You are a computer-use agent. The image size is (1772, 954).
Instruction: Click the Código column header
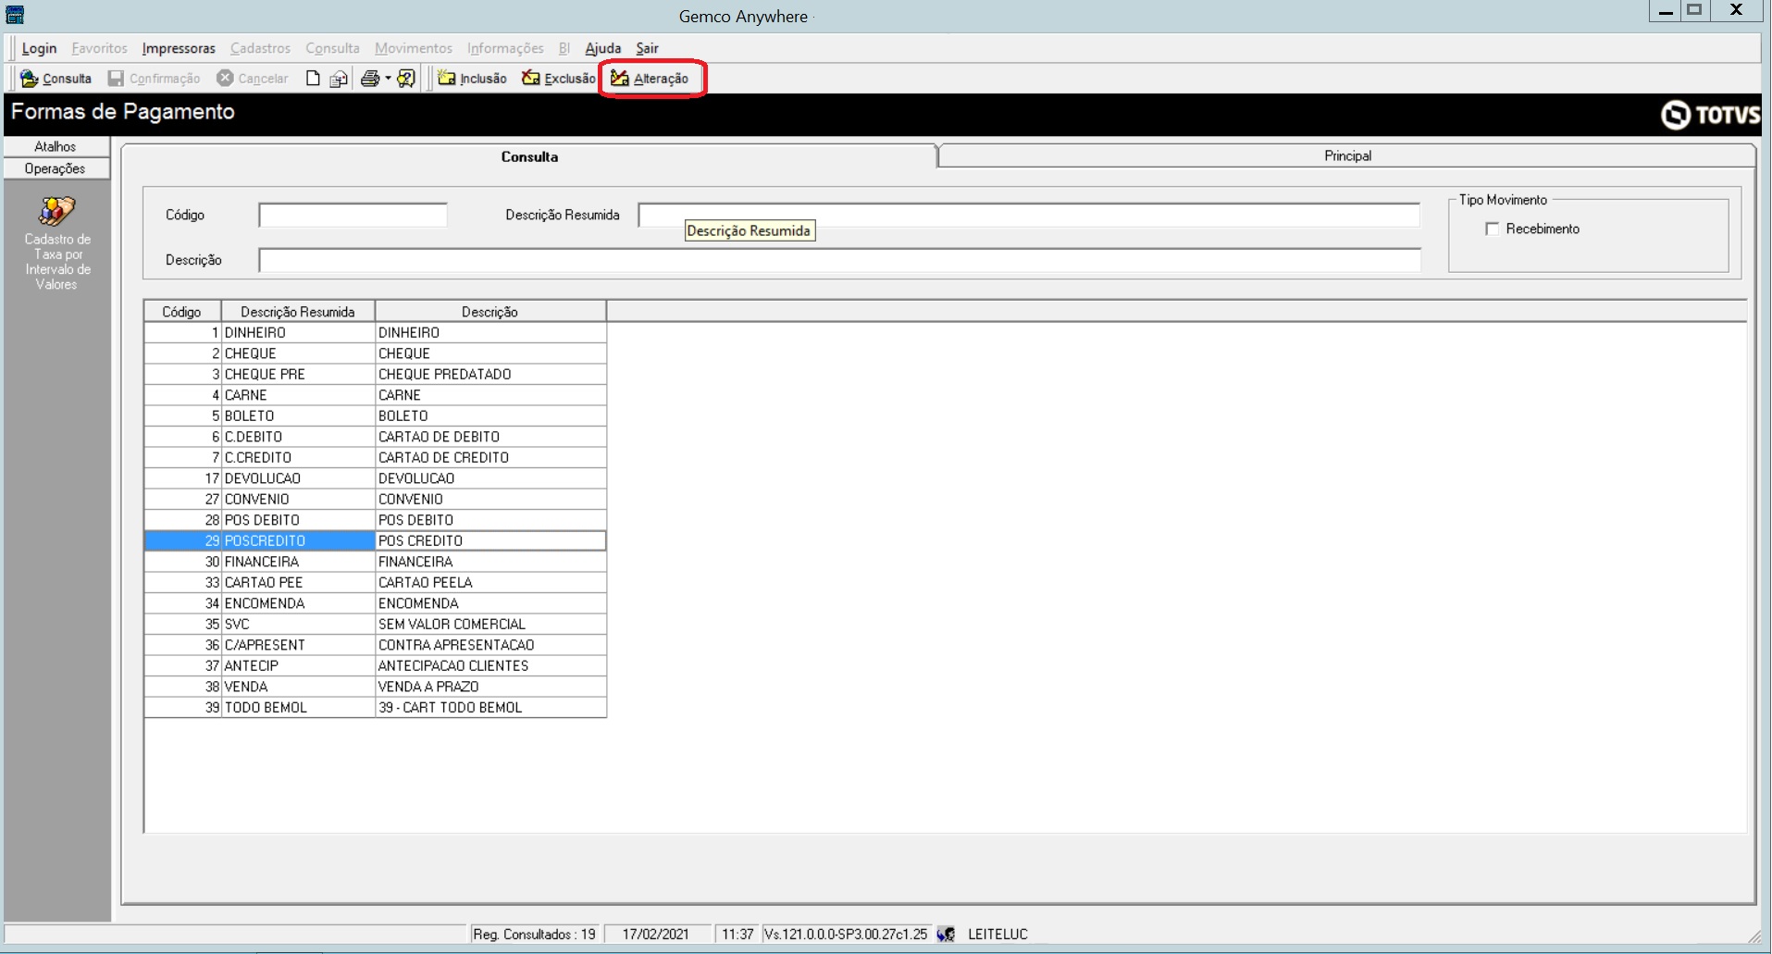point(182,312)
